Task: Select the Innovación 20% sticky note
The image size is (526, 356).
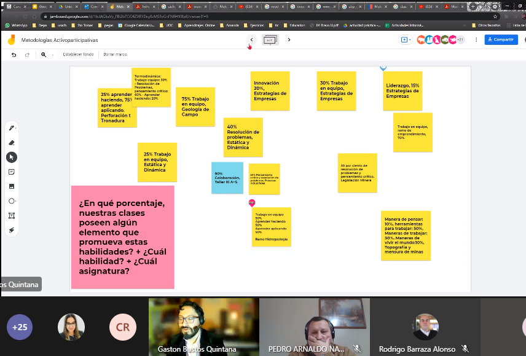Action: coord(270,91)
